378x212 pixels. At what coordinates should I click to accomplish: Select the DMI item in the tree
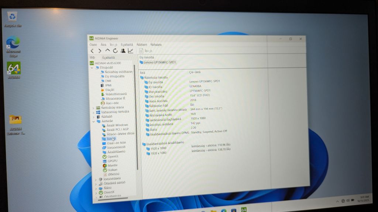pos(106,81)
